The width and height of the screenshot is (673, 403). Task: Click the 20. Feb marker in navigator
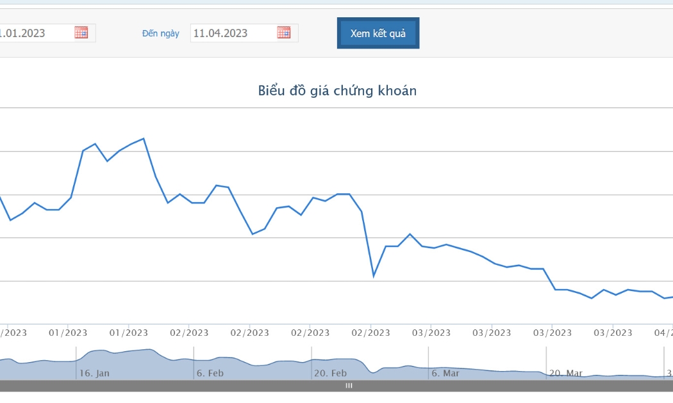[x=330, y=373]
